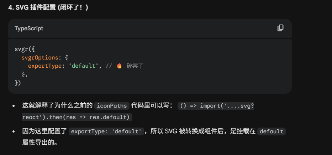Viewport: 332px width, 155px height.
Task: Click the "svgr({" line in the code block
Action: pyautogui.click(x=24, y=49)
